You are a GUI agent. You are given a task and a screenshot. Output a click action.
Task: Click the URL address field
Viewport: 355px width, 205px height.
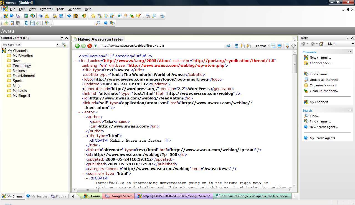click(x=162, y=46)
